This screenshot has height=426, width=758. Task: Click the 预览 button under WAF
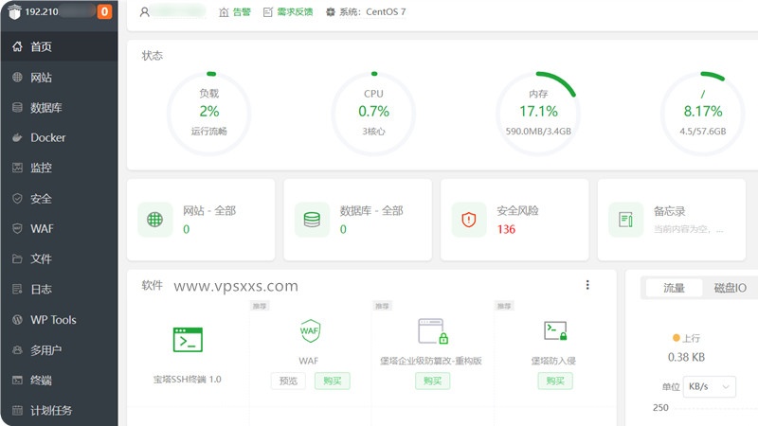pos(288,381)
